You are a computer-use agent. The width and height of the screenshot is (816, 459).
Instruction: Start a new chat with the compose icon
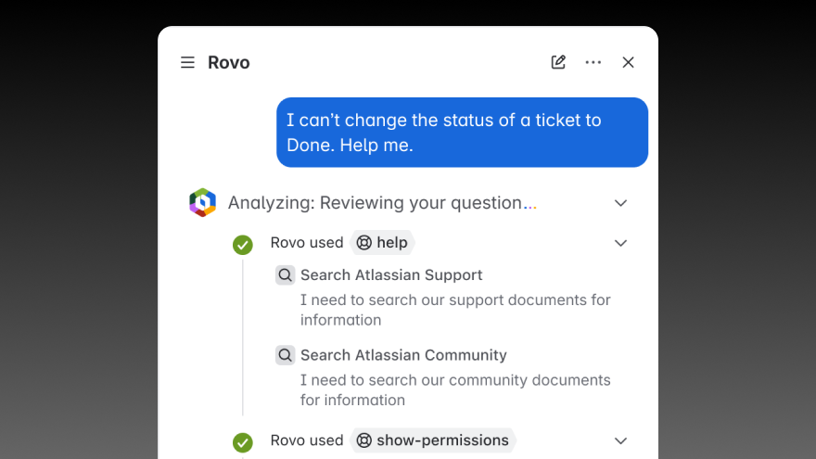click(x=558, y=62)
